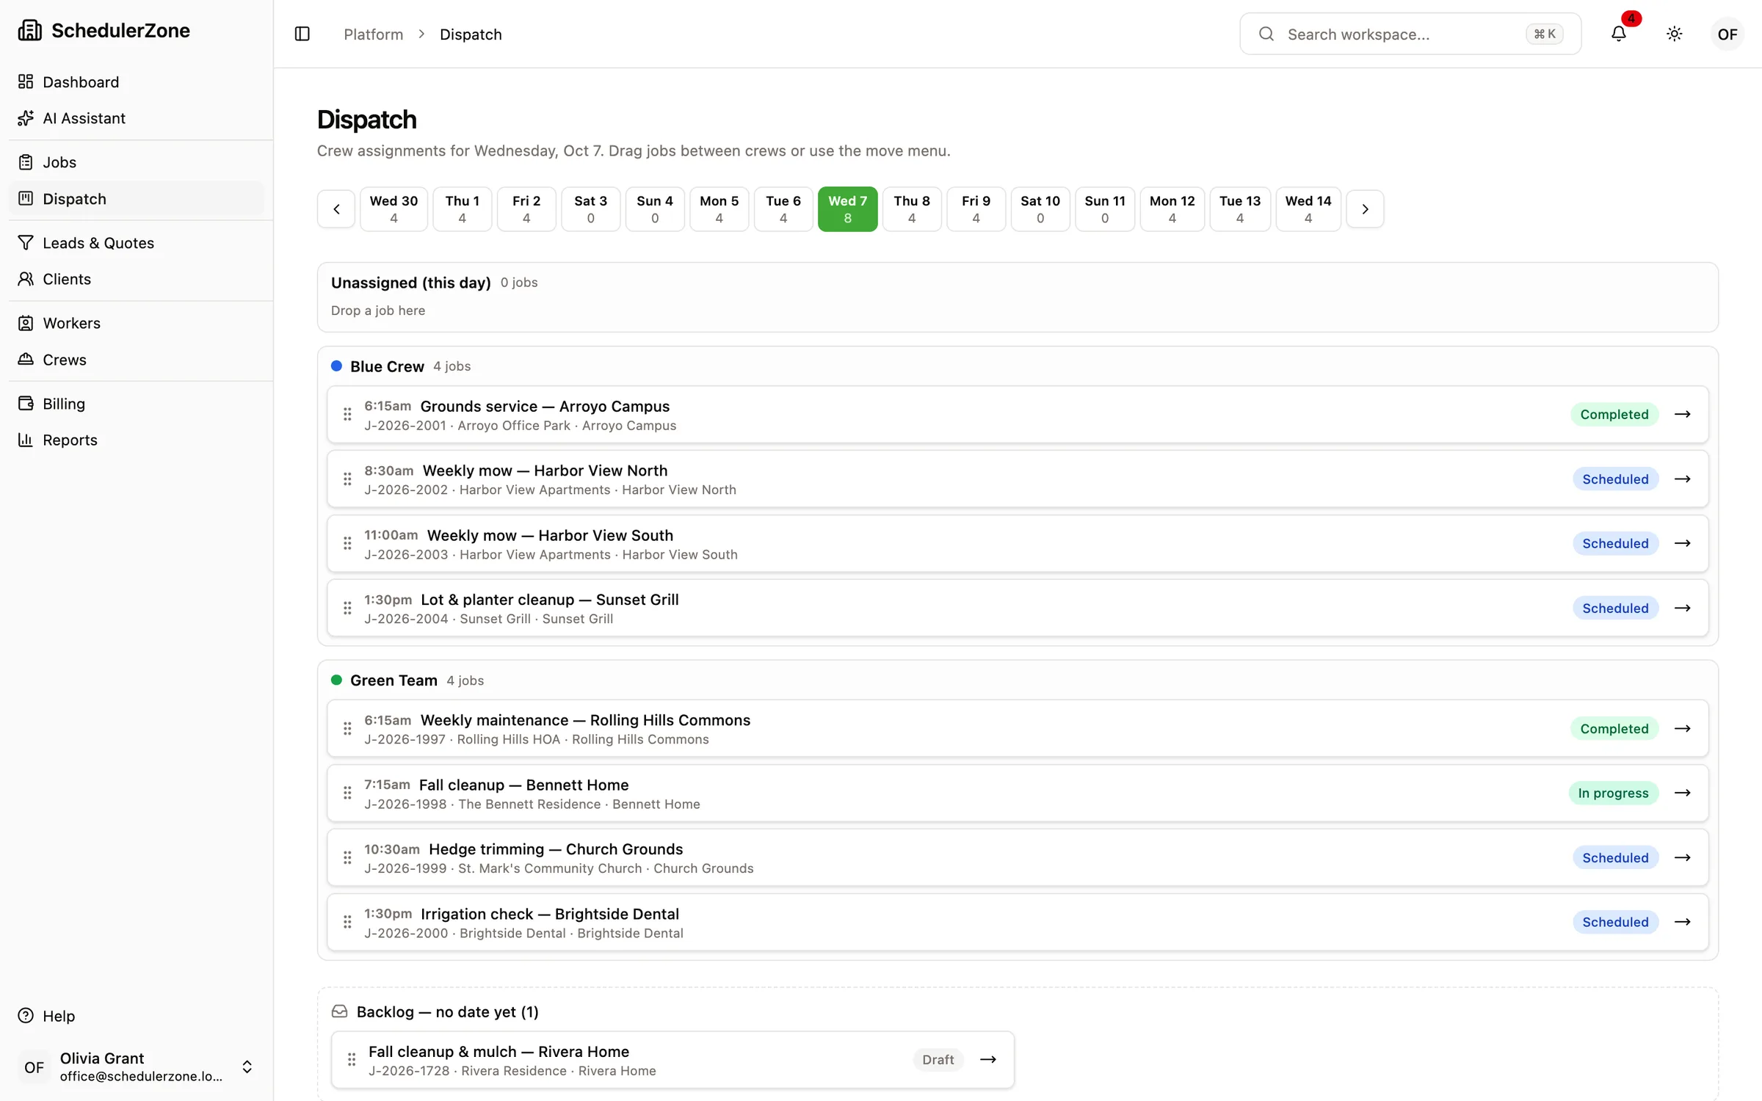The image size is (1762, 1101).
Task: Select the Mon 5 date tab
Action: point(719,209)
